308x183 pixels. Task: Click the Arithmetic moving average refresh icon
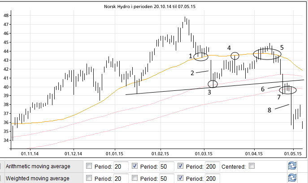point(292,166)
